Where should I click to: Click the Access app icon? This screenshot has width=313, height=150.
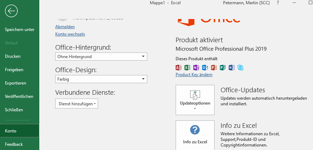tap(178, 68)
